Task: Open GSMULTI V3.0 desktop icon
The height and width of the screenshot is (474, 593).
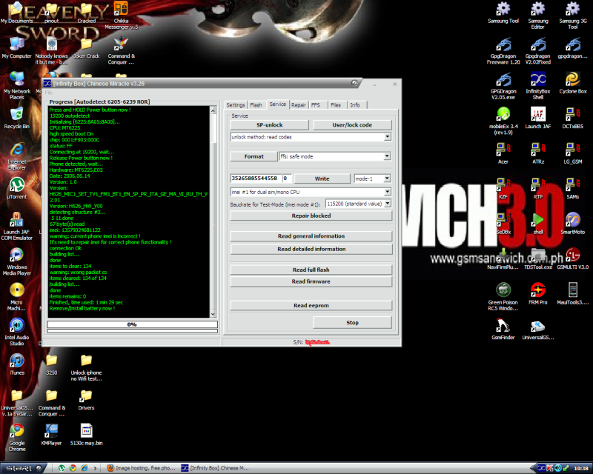Action: [572, 258]
